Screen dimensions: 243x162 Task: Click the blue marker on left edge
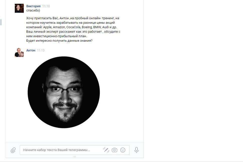click(1, 22)
